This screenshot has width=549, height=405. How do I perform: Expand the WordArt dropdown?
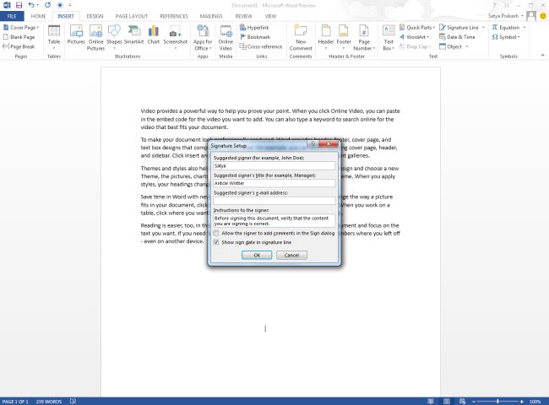(x=428, y=37)
